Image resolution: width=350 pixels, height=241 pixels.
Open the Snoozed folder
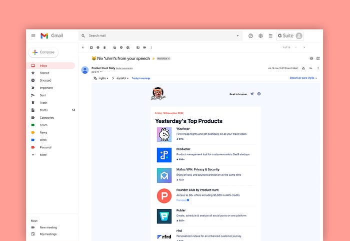pyautogui.click(x=45, y=80)
